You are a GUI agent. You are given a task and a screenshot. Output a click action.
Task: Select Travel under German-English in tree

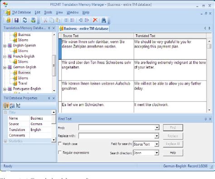click(23, 83)
